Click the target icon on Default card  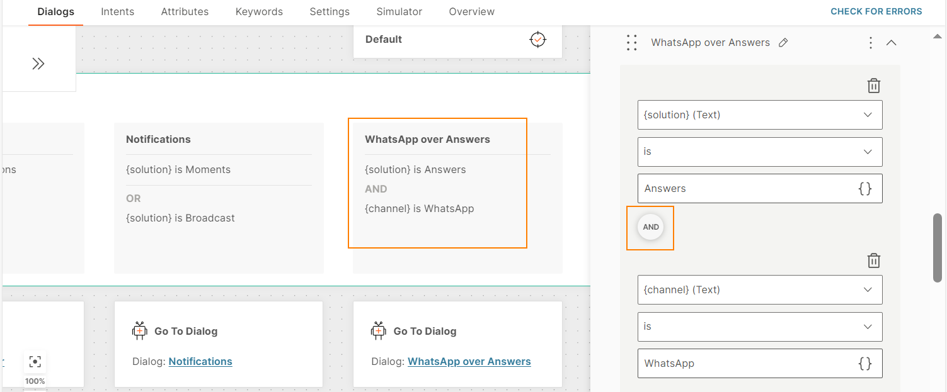537,40
